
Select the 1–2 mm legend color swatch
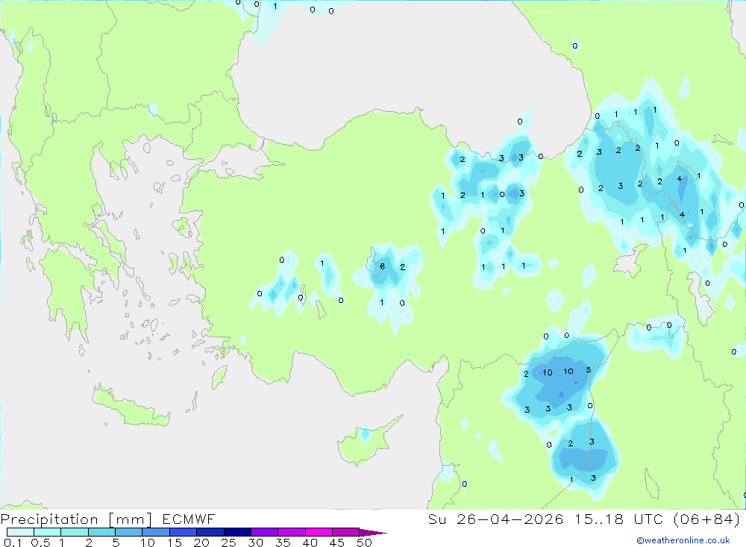75,532
